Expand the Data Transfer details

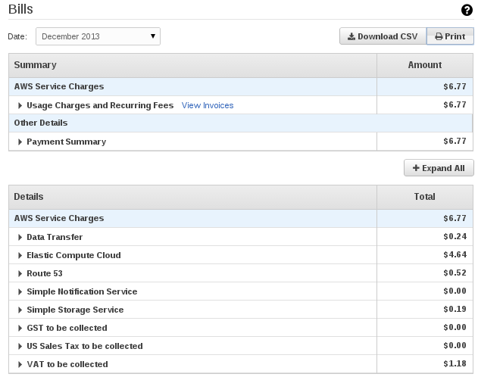click(20, 237)
